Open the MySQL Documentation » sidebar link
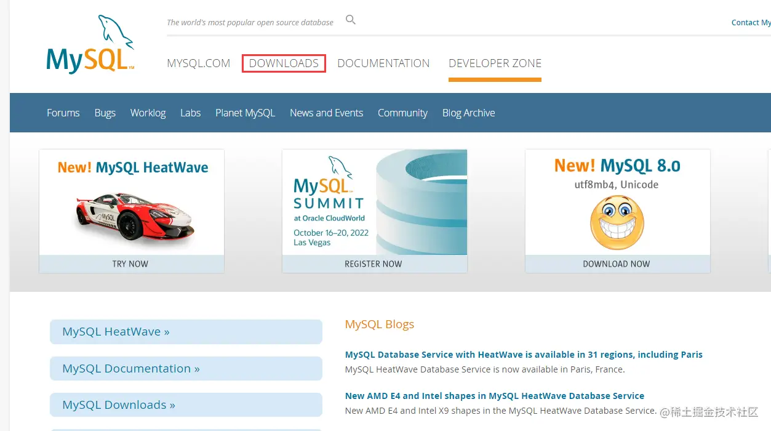 (x=186, y=368)
